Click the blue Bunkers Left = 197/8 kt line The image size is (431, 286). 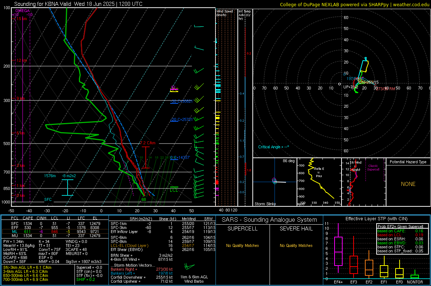click(142, 273)
